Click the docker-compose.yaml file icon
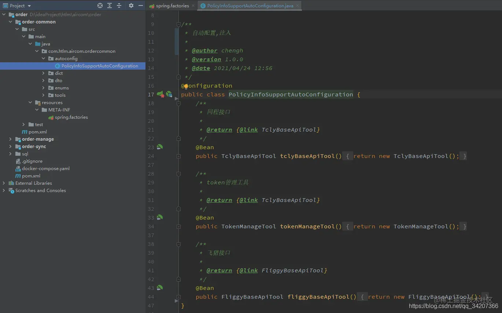This screenshot has height=313, width=502. [x=18, y=169]
